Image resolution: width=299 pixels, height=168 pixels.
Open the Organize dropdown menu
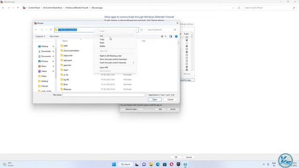pos(40,36)
